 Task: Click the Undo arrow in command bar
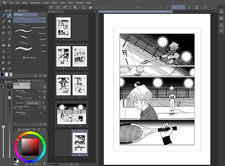[109, 7]
